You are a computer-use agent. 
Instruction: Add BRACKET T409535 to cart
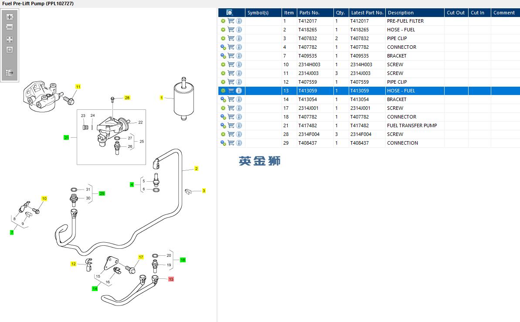click(x=231, y=56)
